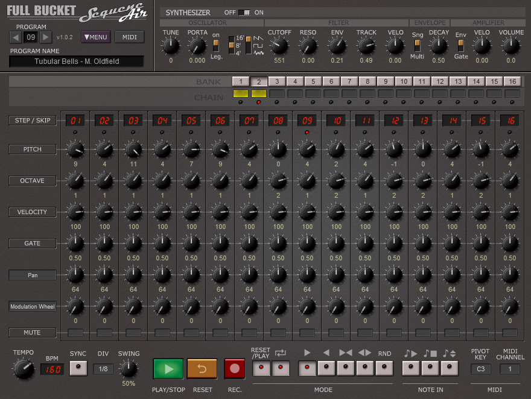Toggle the second yellow Chain slot
The height and width of the screenshot is (399, 531).
tap(259, 93)
